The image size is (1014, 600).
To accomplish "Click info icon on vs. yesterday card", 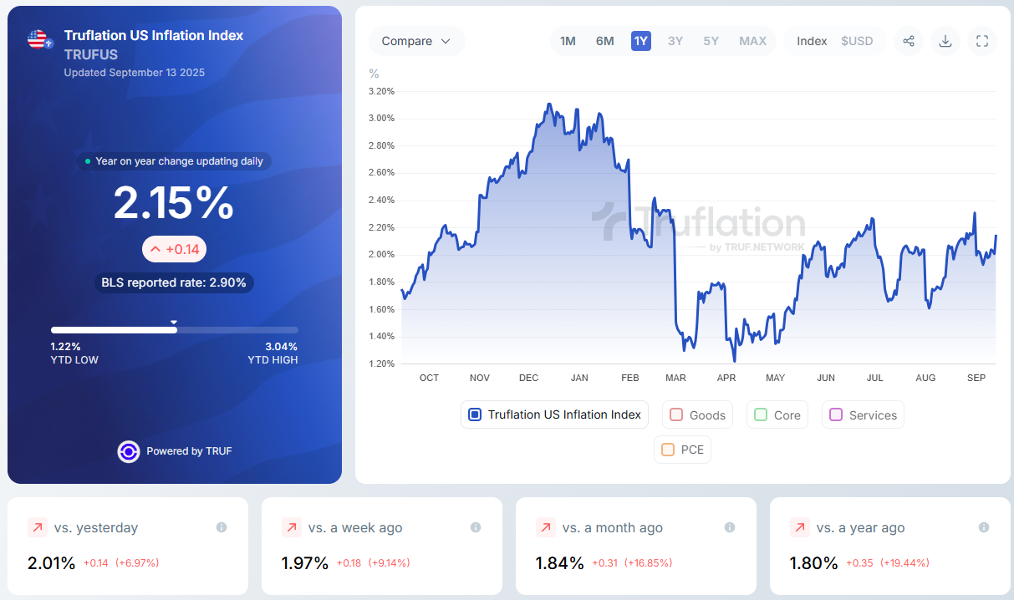I will point(222,527).
